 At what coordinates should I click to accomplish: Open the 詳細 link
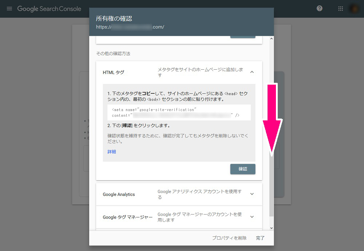[x=112, y=152]
